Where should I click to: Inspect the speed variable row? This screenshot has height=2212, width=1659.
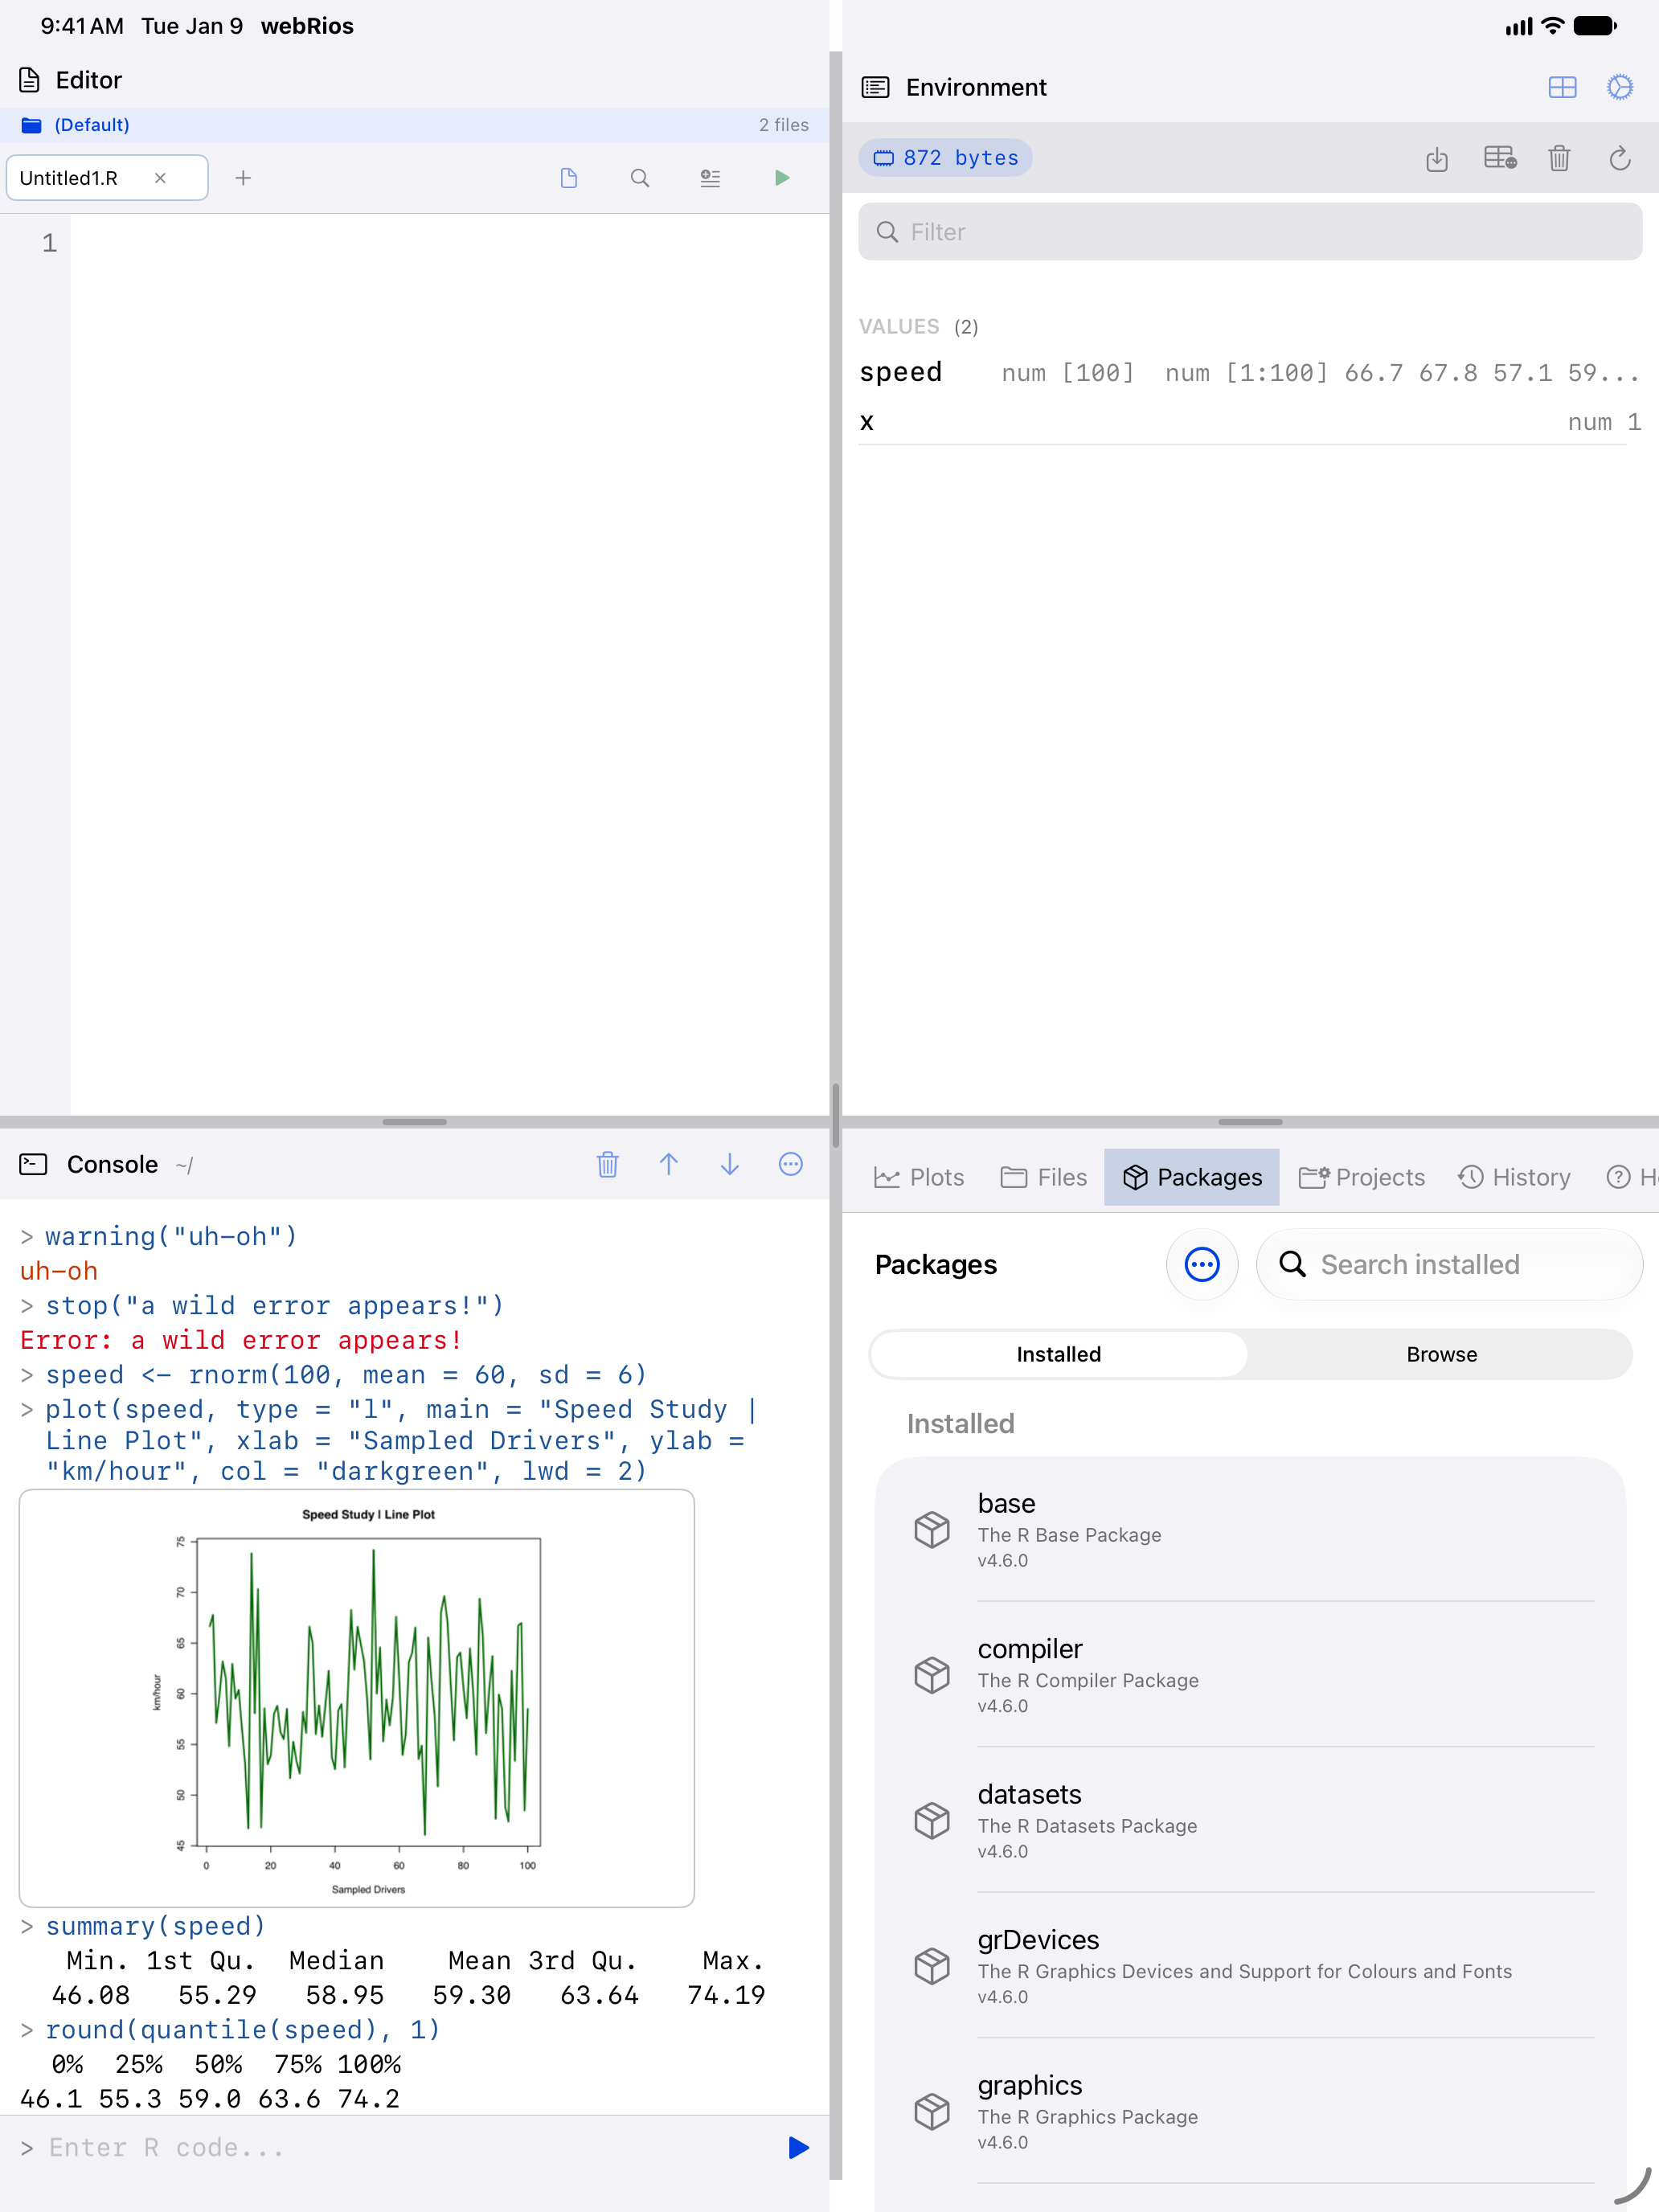(1250, 372)
